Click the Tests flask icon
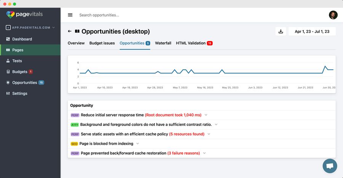This screenshot has height=178, width=343. [x=8, y=61]
